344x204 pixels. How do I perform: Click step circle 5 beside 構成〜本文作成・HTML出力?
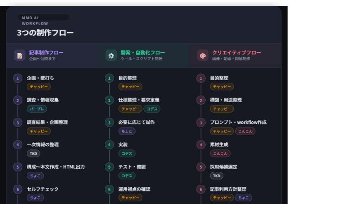pyautogui.click(x=18, y=167)
